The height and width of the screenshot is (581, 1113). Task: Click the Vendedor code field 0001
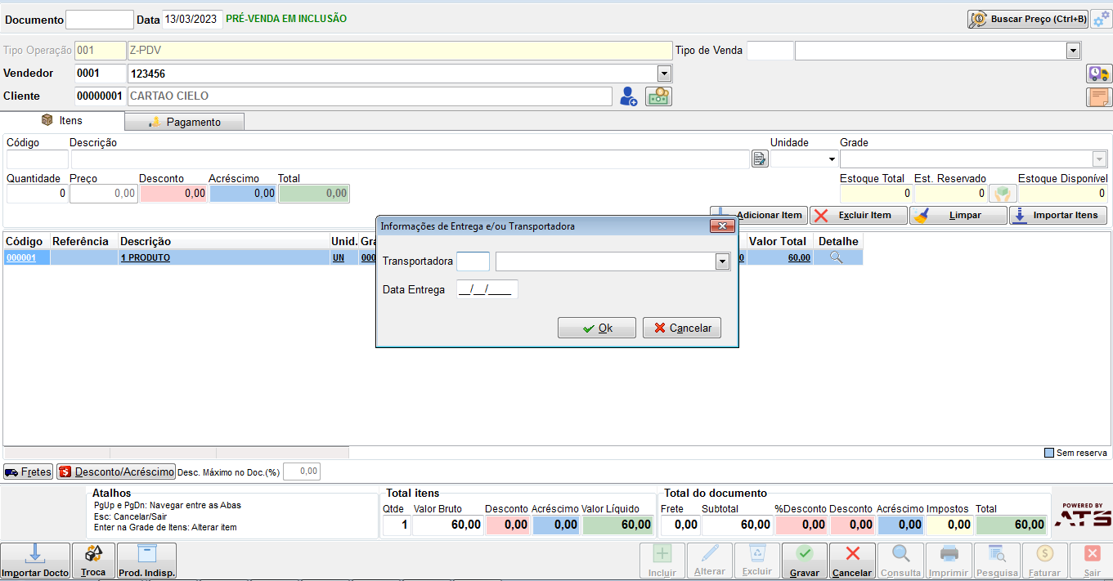pos(99,74)
